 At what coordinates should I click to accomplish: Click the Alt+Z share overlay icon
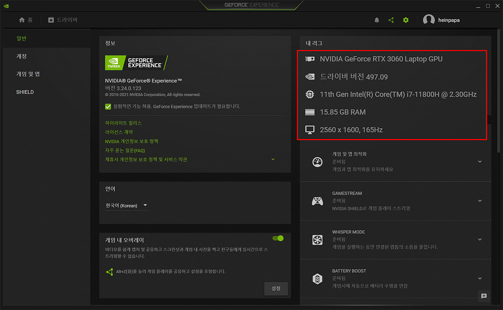click(109, 272)
